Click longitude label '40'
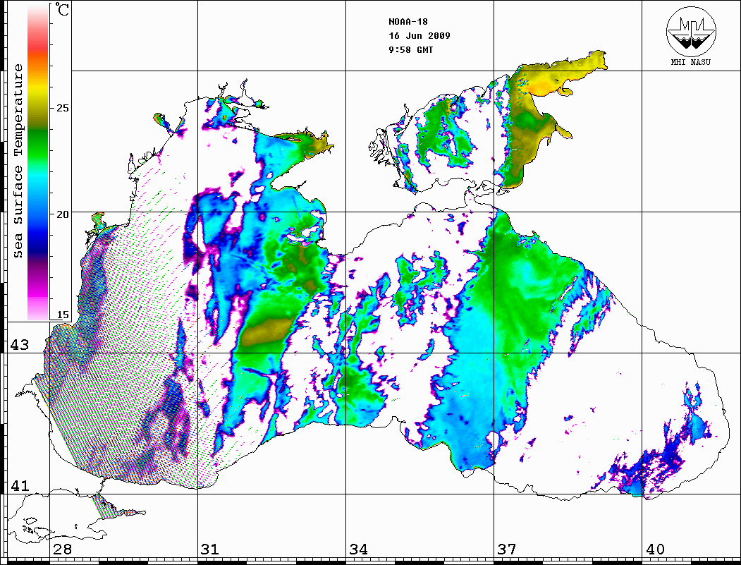This screenshot has width=741, height=565. 655,549
